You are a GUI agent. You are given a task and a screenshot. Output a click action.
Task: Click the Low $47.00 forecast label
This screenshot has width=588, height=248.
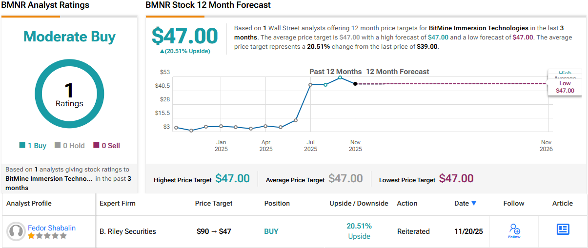pyautogui.click(x=565, y=87)
